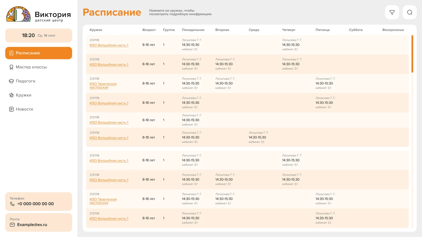Click the Мастер классы medal icon
The image size is (422, 237).
pos(11,67)
